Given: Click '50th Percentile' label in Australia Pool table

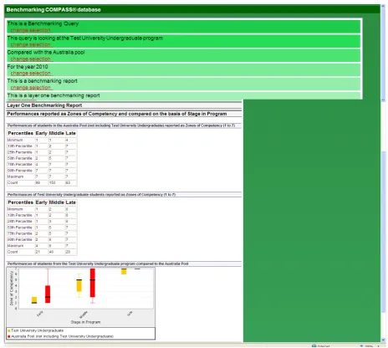Looking at the screenshot, I should [20, 158].
